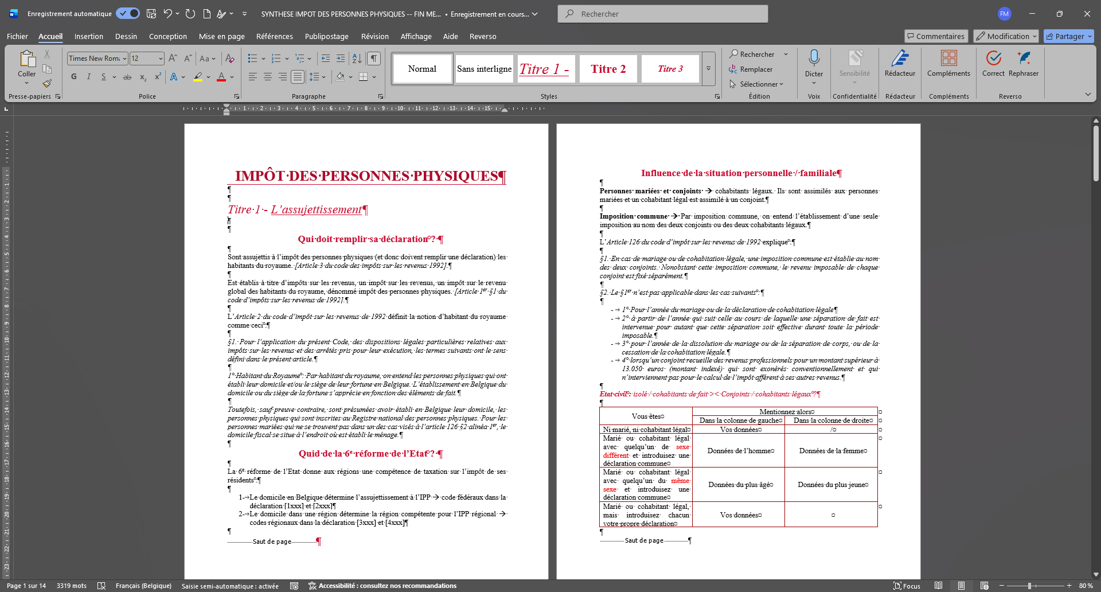Screen dimensions: 1101x592
Task: Switch to Read mode view in status bar
Action: pos(938,586)
